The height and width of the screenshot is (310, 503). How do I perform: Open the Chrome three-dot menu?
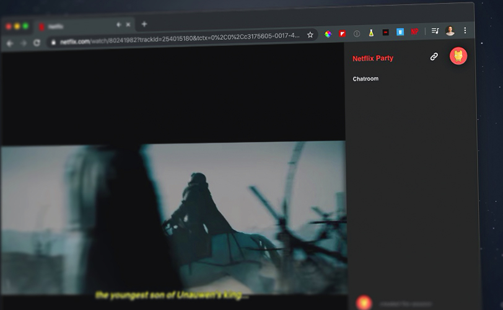[x=465, y=30]
